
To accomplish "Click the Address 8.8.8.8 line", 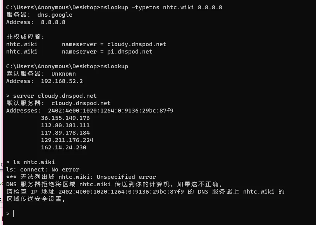I will (36, 22).
